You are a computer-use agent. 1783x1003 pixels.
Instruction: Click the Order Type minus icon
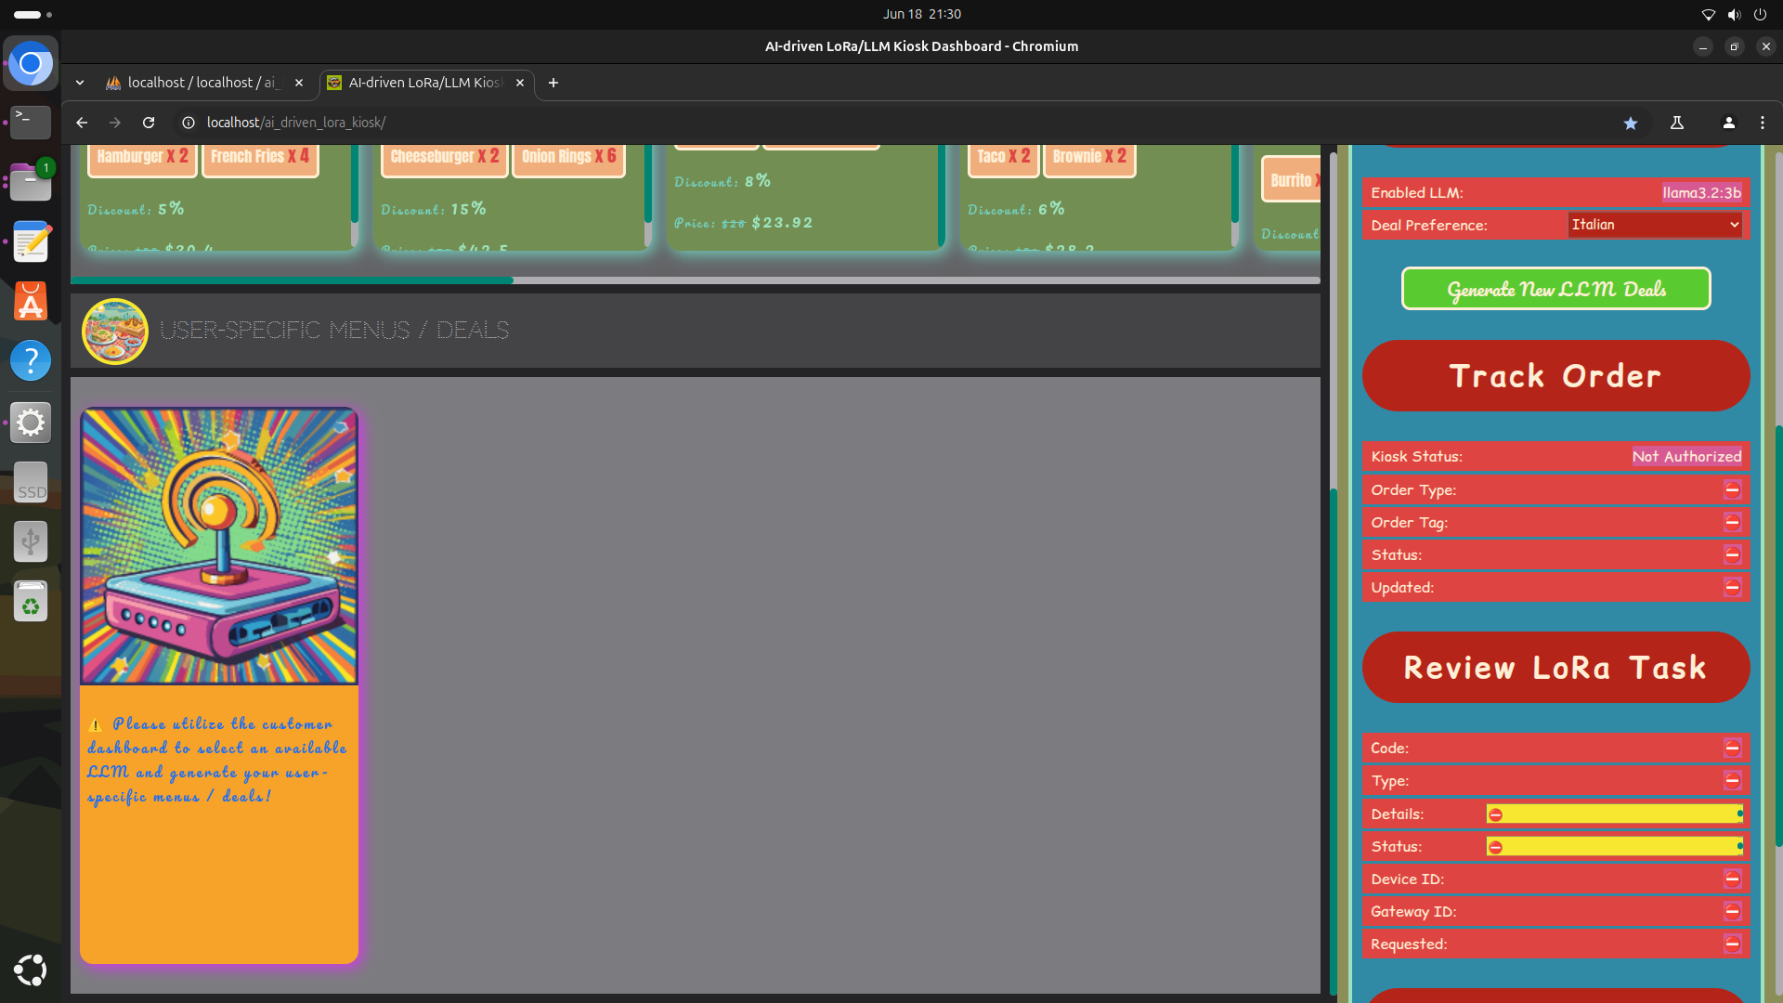[x=1732, y=489]
